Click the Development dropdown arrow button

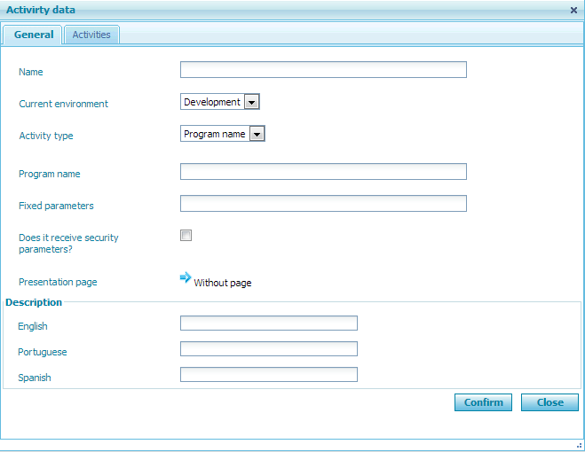(x=252, y=103)
